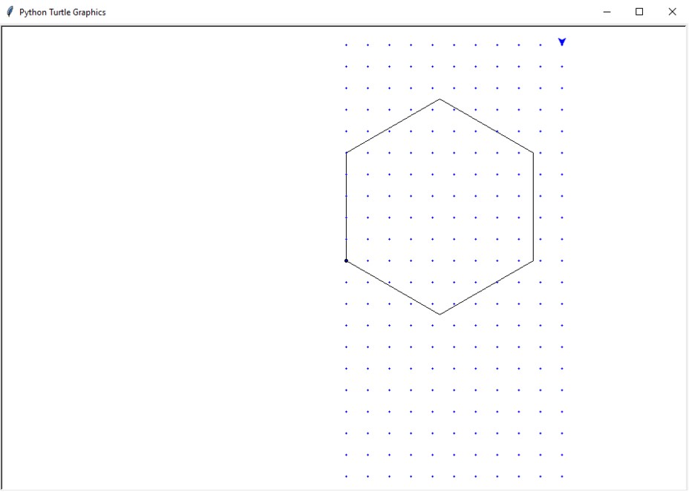
Task: Close the Python Turtle Graphics window
Action: (673, 12)
